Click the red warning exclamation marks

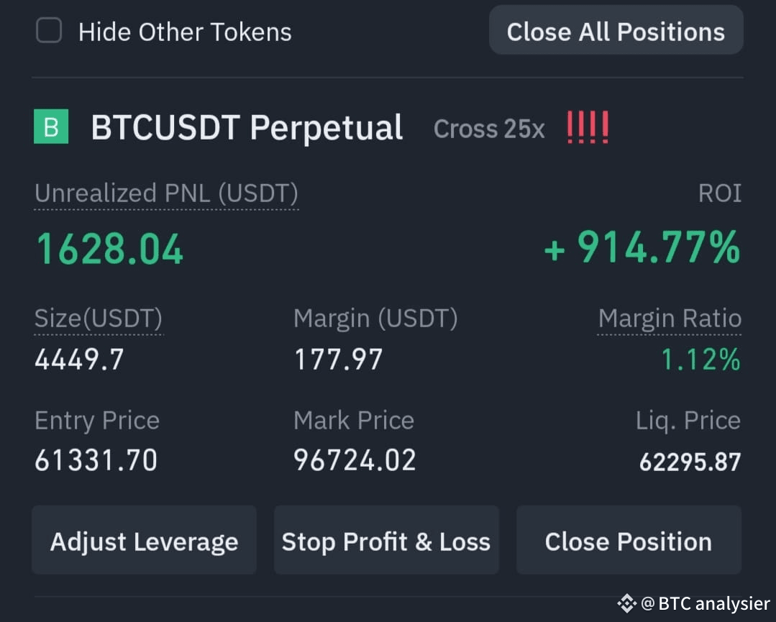click(x=588, y=127)
